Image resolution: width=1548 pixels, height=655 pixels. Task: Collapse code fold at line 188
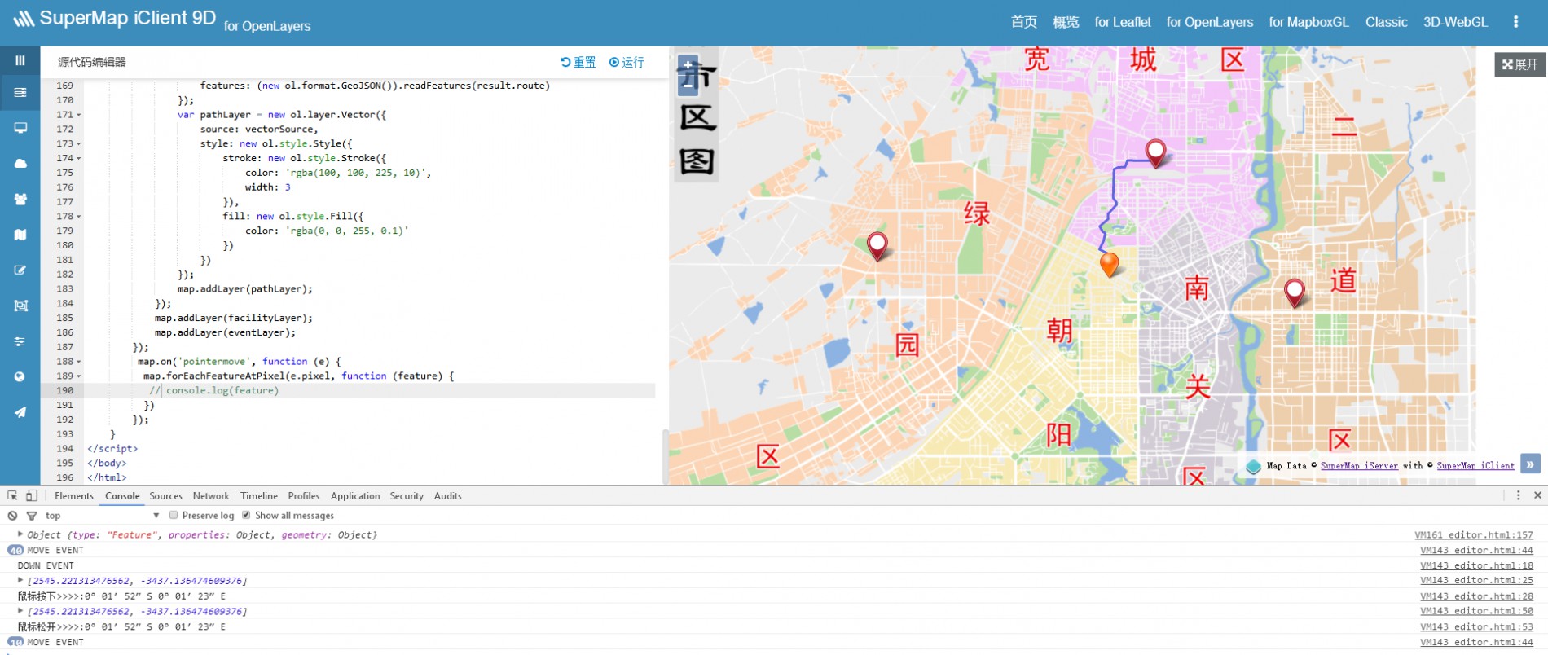79,362
